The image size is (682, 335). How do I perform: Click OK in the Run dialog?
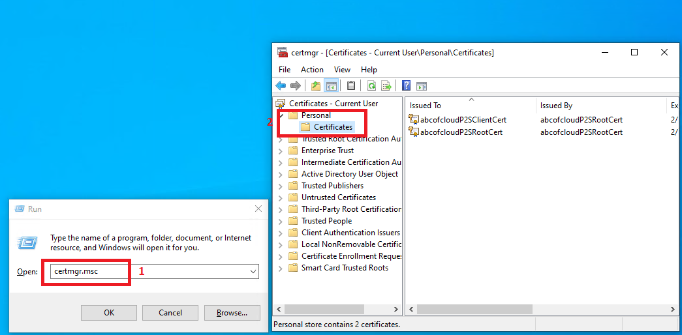coord(109,312)
